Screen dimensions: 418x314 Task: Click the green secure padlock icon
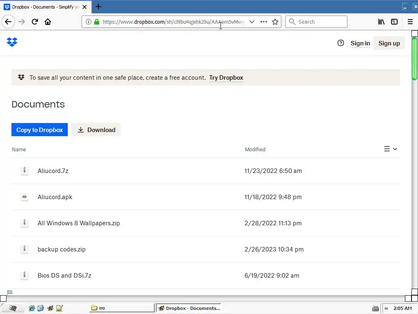(97, 22)
